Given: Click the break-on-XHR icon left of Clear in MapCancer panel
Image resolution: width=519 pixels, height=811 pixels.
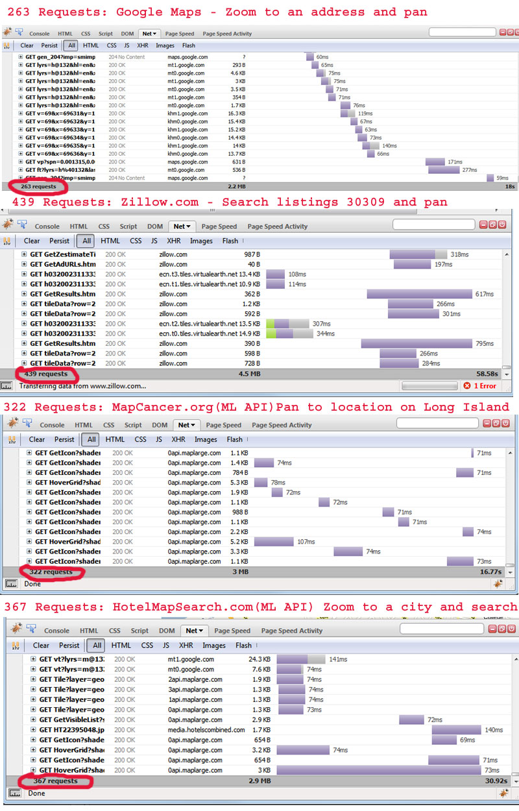Looking at the screenshot, I should click(12, 439).
